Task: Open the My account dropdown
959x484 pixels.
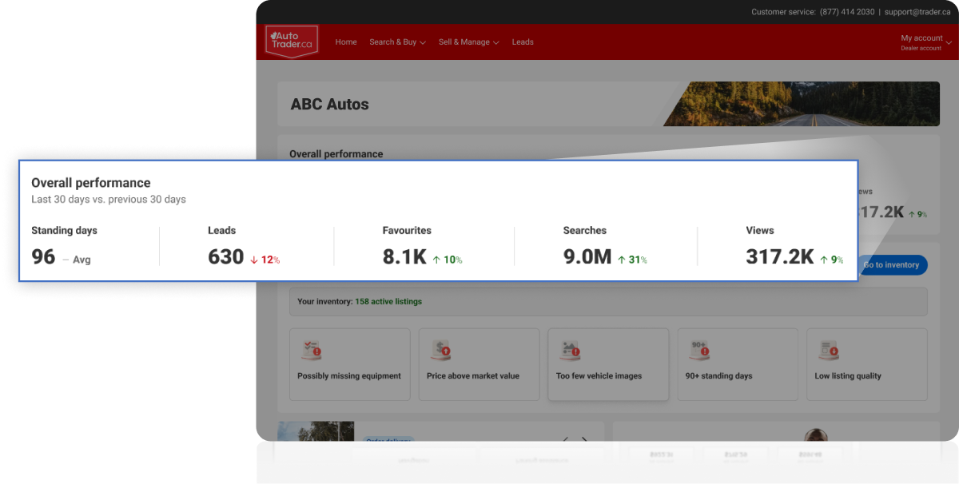Action: tap(925, 42)
